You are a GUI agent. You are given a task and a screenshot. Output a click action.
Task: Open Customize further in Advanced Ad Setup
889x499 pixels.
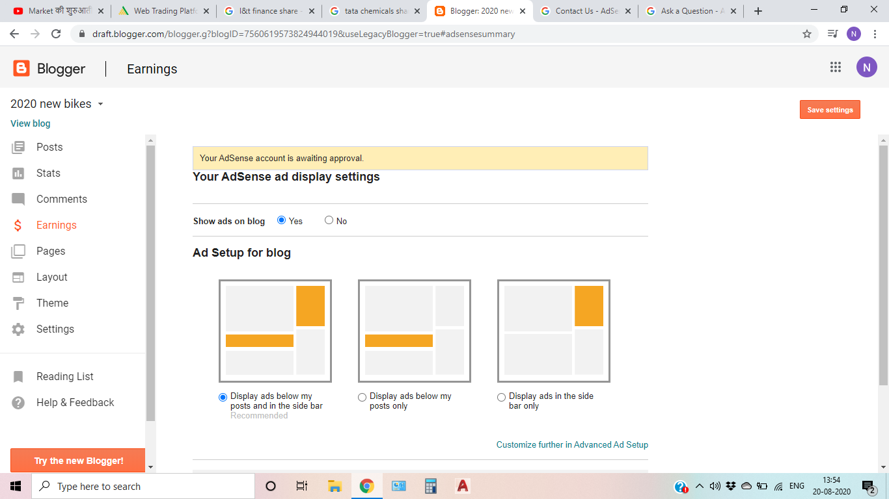click(x=572, y=445)
